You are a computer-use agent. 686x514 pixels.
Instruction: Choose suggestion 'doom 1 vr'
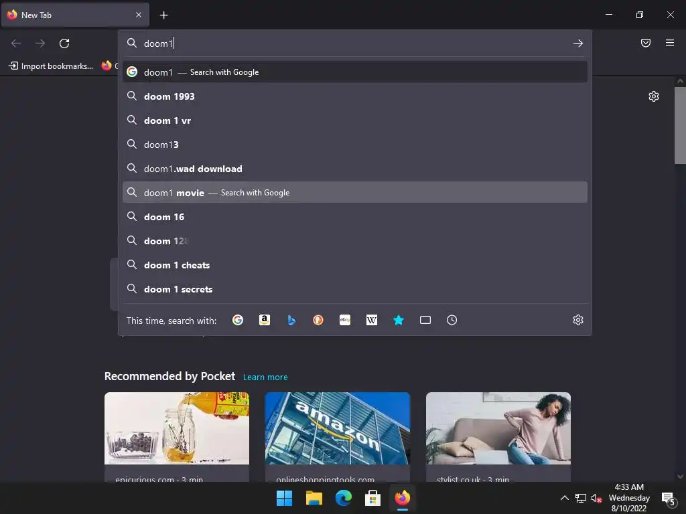pyautogui.click(x=355, y=120)
